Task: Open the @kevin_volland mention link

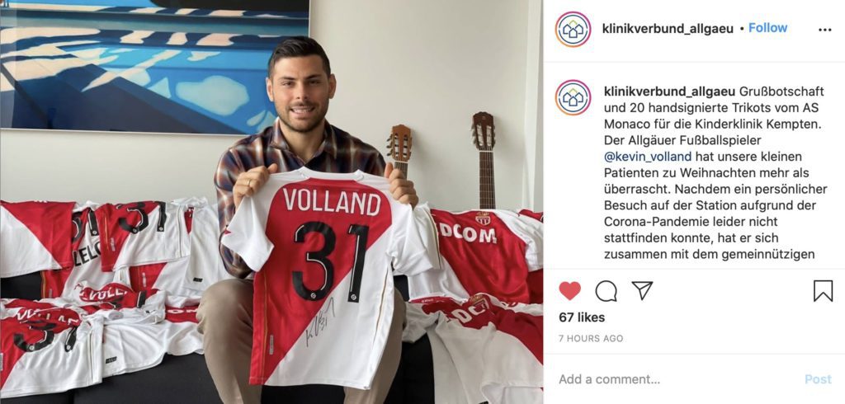Action: coord(648,157)
